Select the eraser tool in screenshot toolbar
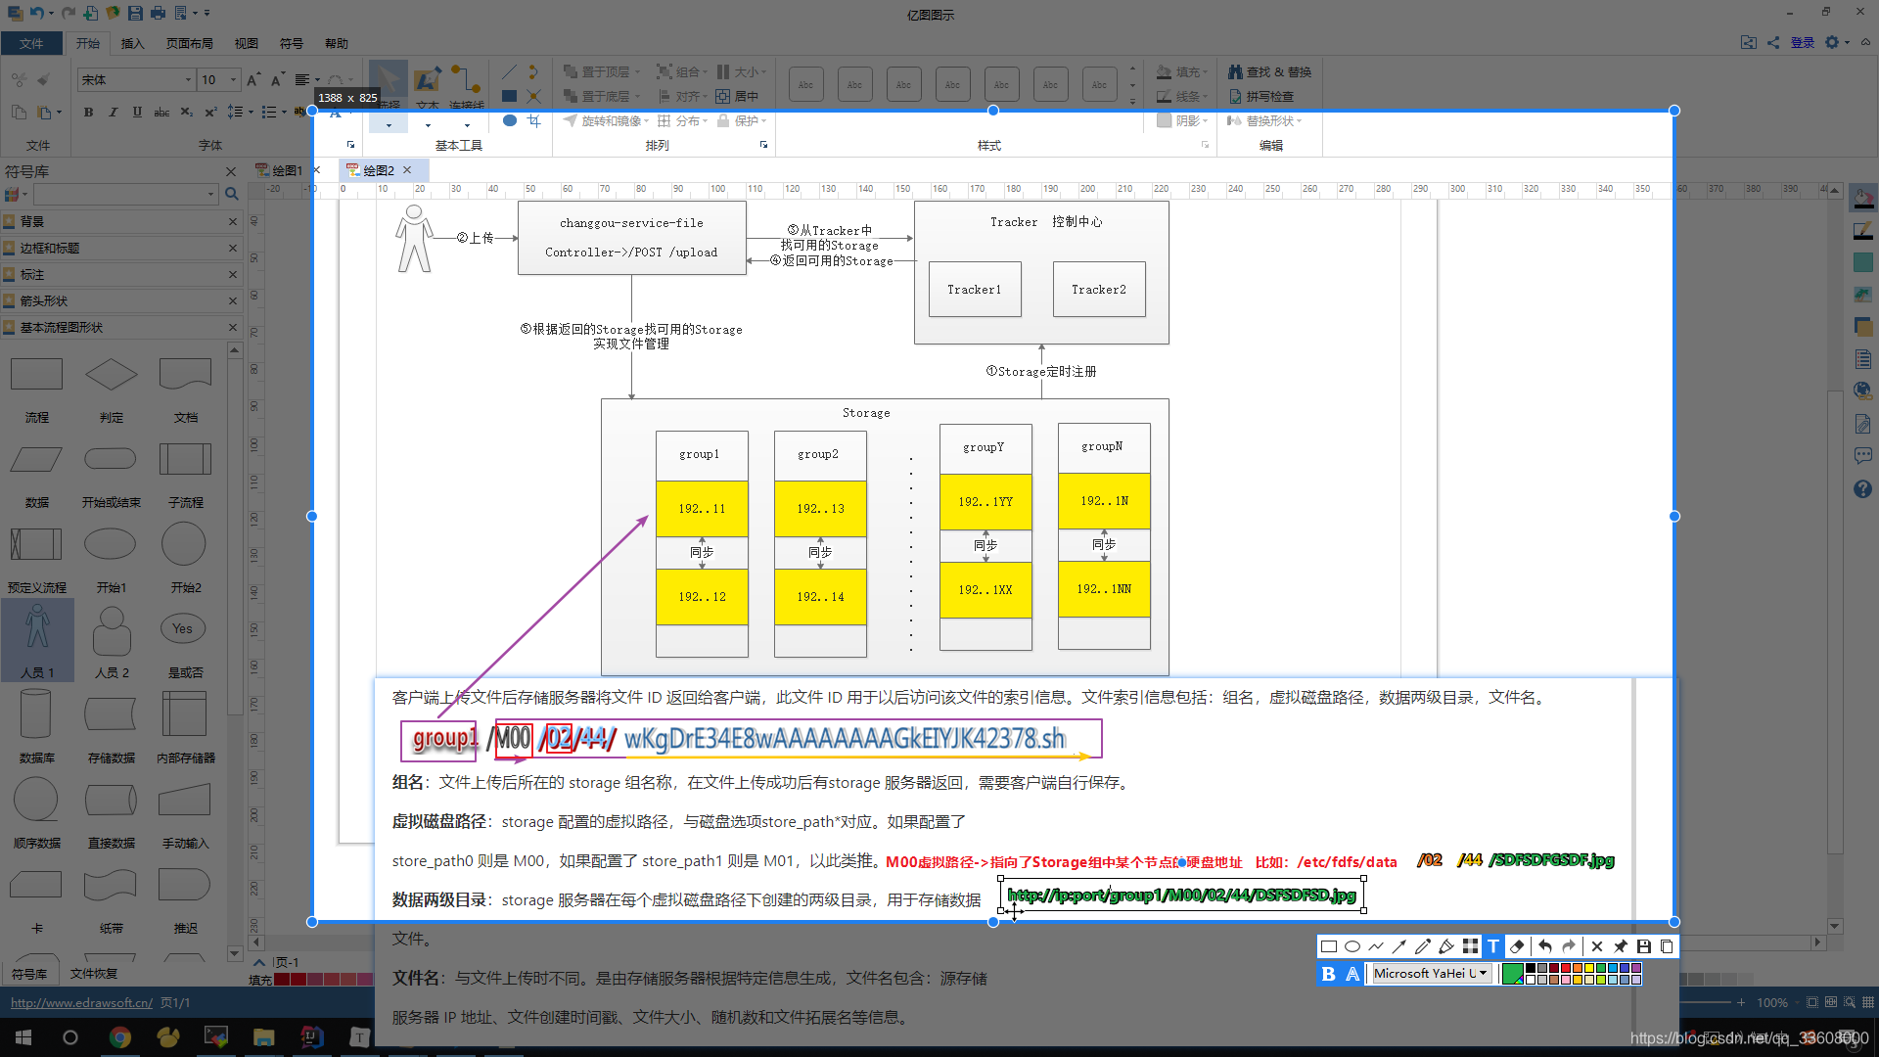 (x=1517, y=946)
